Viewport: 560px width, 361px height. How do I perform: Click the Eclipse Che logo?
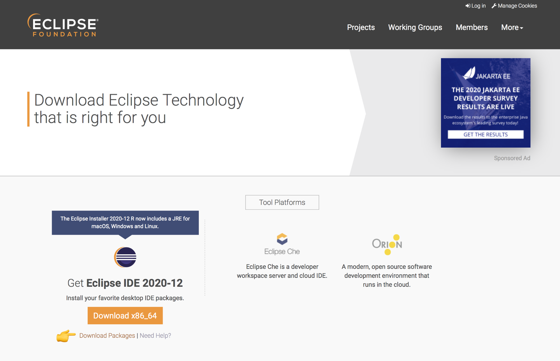tap(282, 244)
